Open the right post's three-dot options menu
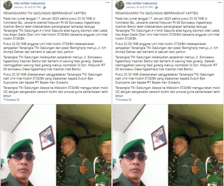Viewport: 224px width, 186px height. click(220, 3)
